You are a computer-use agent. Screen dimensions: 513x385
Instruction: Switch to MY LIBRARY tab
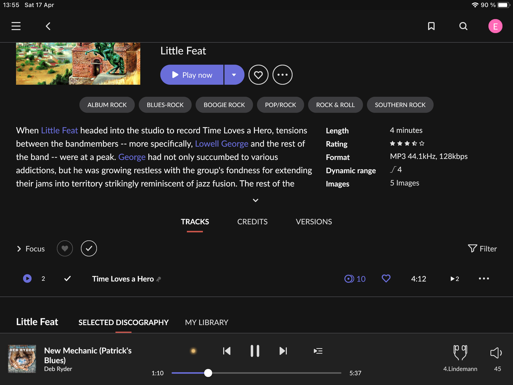(x=207, y=323)
